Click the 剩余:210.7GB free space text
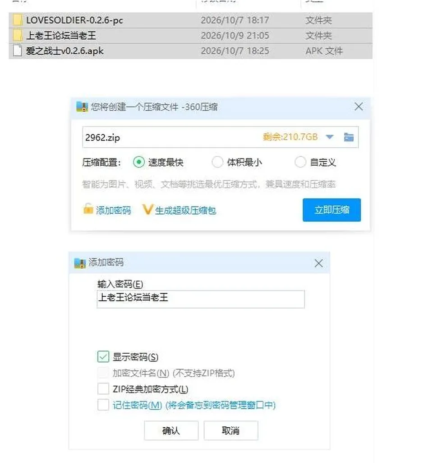Image resolution: width=433 pixels, height=463 pixels. pos(290,137)
